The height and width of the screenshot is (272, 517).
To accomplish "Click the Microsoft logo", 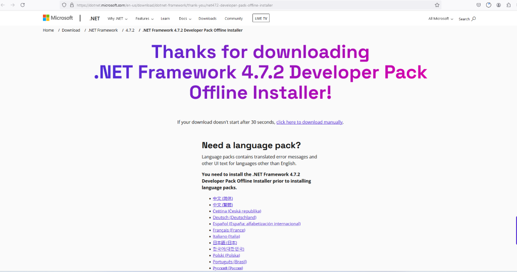I will [x=58, y=18].
